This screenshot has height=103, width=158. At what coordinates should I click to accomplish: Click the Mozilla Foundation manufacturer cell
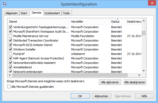tap(83, 36)
